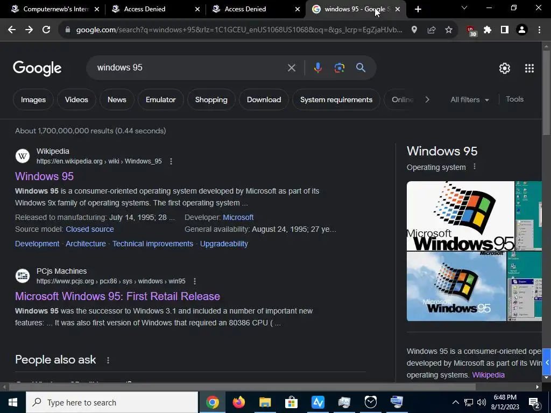Share this page via the share icon

pos(432,30)
